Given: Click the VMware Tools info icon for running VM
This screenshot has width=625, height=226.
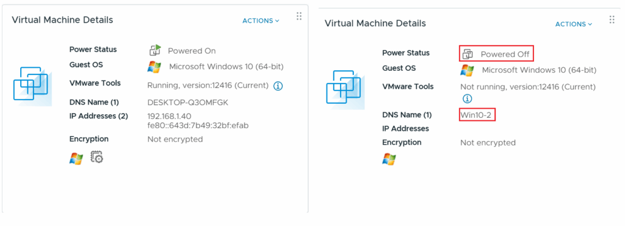Looking at the screenshot, I should click(278, 86).
